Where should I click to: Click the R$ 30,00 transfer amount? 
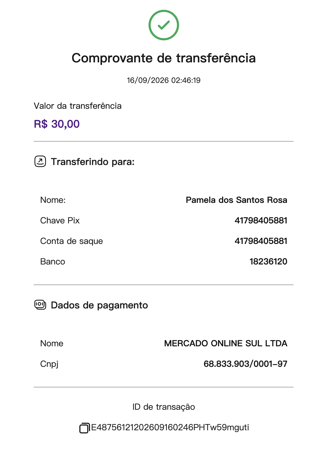[x=57, y=124]
